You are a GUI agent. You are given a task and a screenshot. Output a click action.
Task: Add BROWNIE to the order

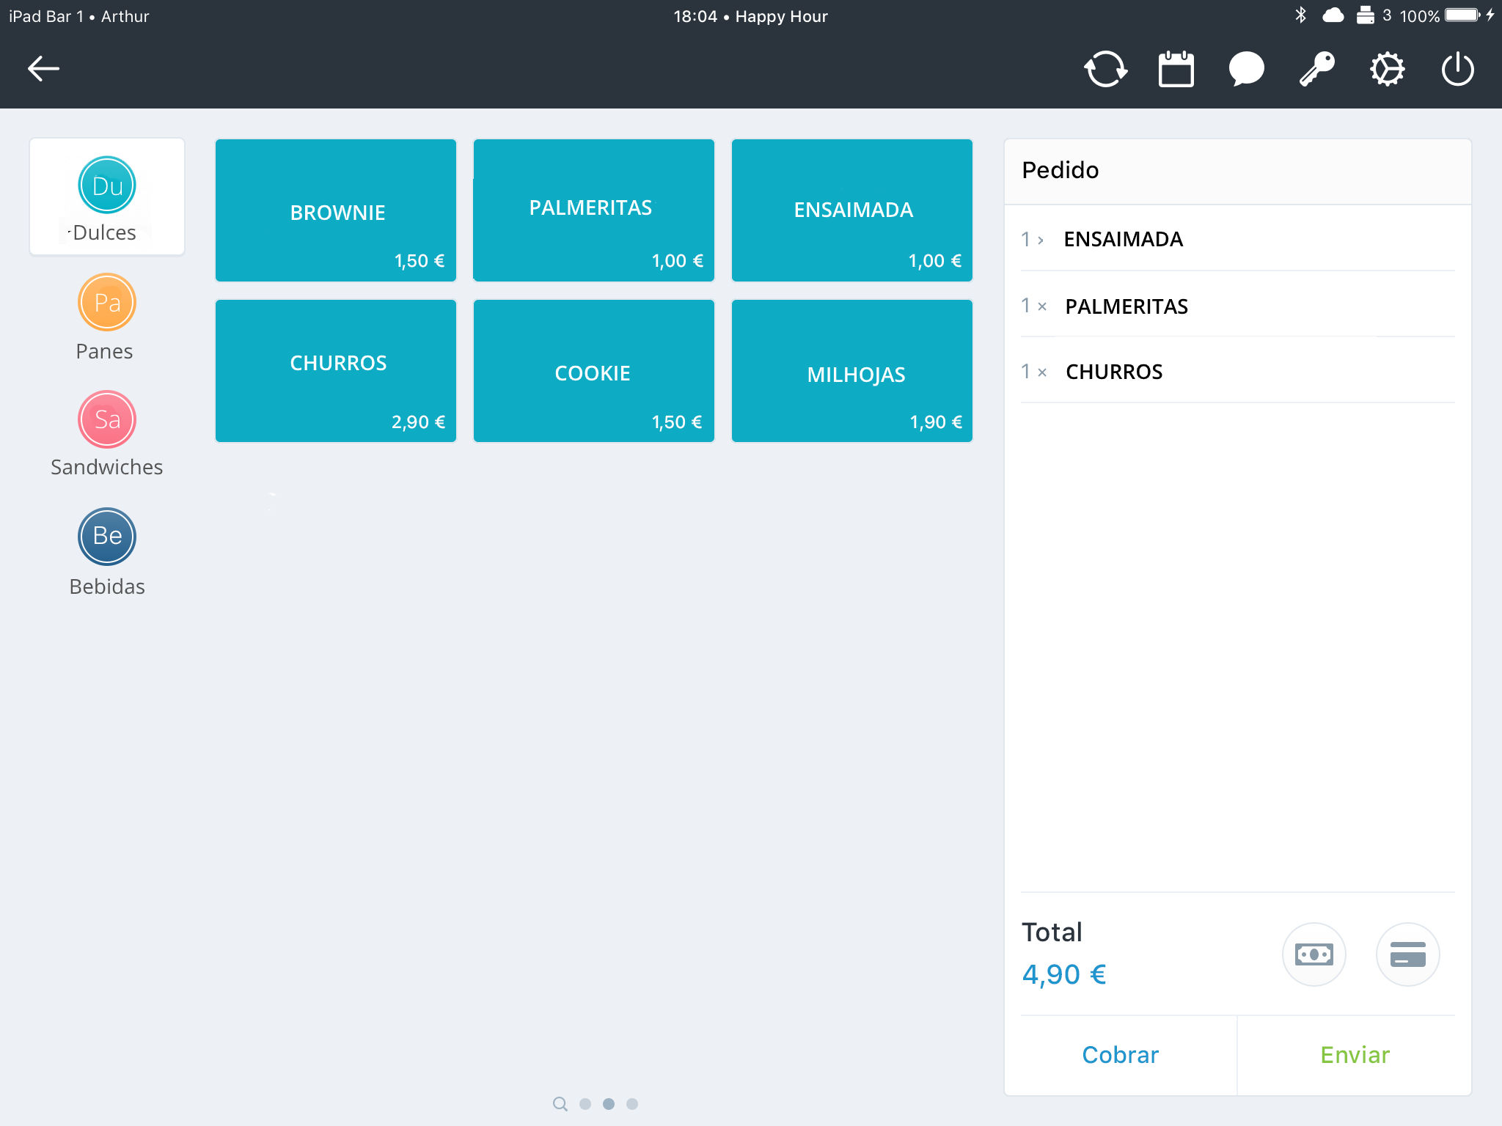point(336,210)
